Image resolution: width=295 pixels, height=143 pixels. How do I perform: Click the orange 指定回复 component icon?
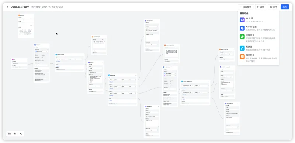[242, 57]
